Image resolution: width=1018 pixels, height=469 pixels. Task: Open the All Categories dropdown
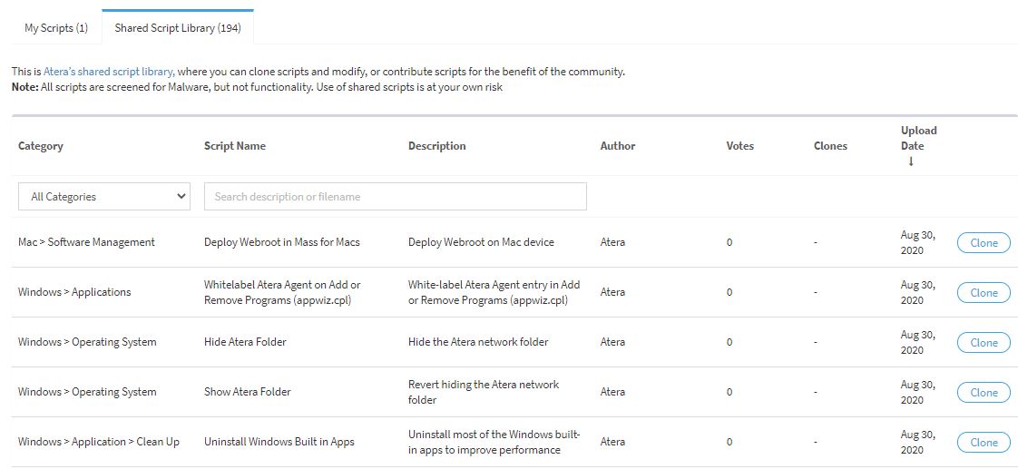coord(103,197)
